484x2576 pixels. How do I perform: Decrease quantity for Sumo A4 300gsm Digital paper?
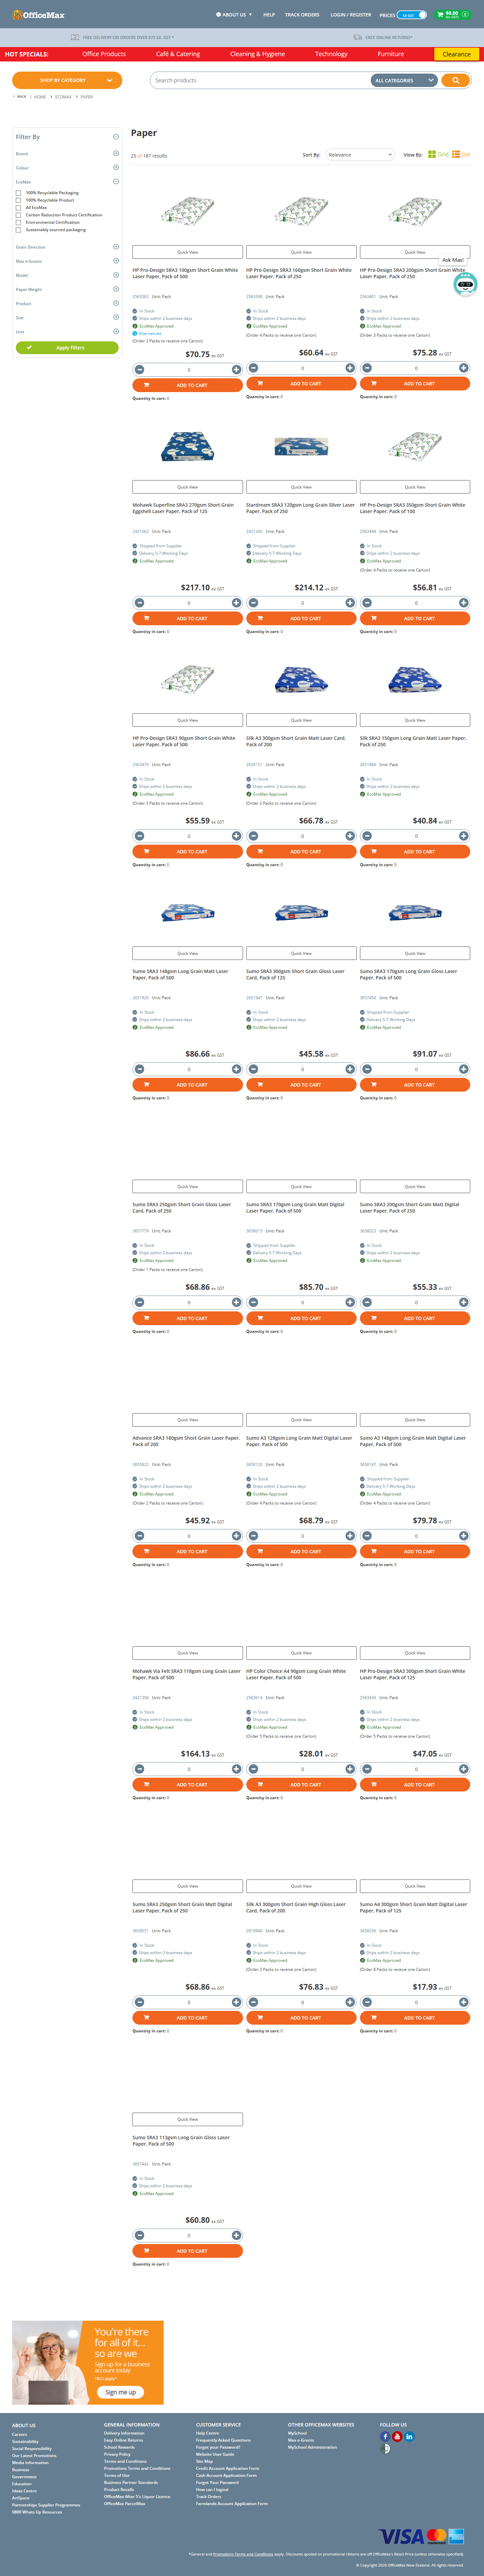coord(367,2002)
